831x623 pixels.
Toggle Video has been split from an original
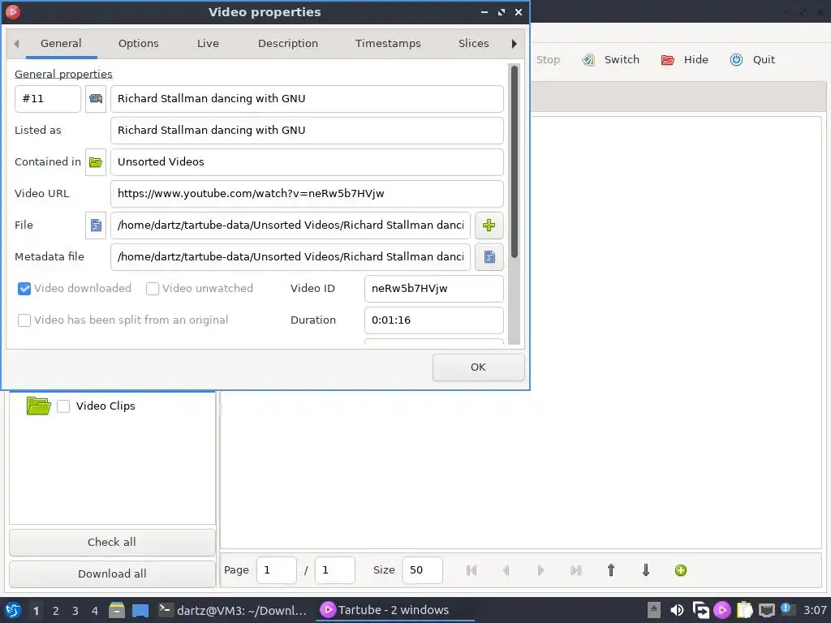click(24, 320)
